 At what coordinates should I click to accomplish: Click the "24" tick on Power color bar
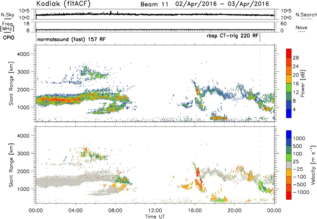pyautogui.click(x=296, y=66)
